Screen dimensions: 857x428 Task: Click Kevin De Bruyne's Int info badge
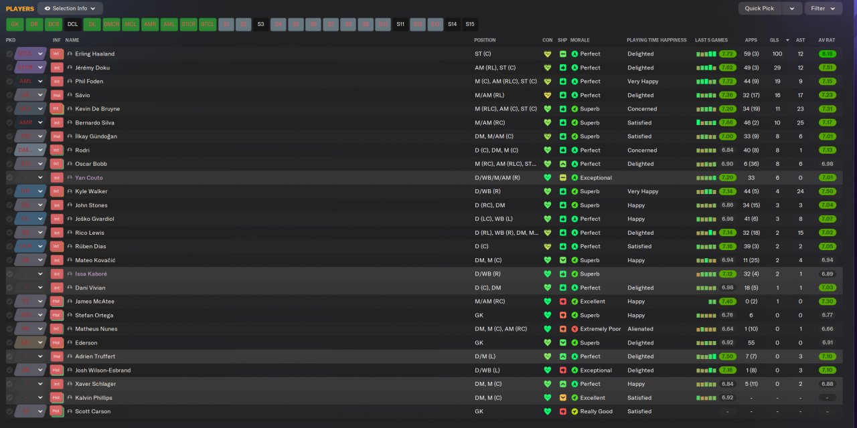pyautogui.click(x=56, y=109)
